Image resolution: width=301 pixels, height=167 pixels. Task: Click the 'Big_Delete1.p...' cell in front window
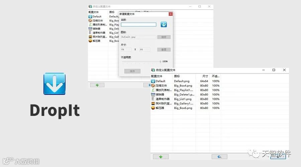184,95
